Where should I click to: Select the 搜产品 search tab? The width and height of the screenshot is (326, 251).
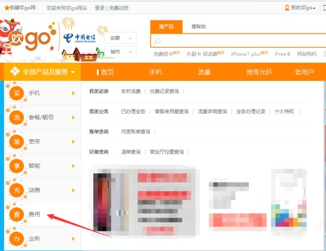tap(166, 27)
